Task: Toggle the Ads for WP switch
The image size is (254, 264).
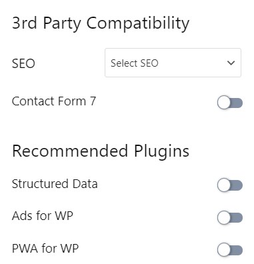Action: pyautogui.click(x=230, y=217)
